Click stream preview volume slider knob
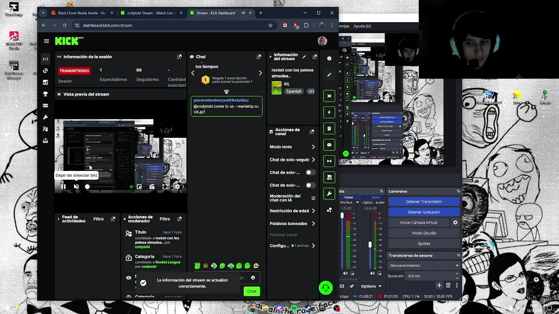The width and height of the screenshot is (559, 314). 87,187
